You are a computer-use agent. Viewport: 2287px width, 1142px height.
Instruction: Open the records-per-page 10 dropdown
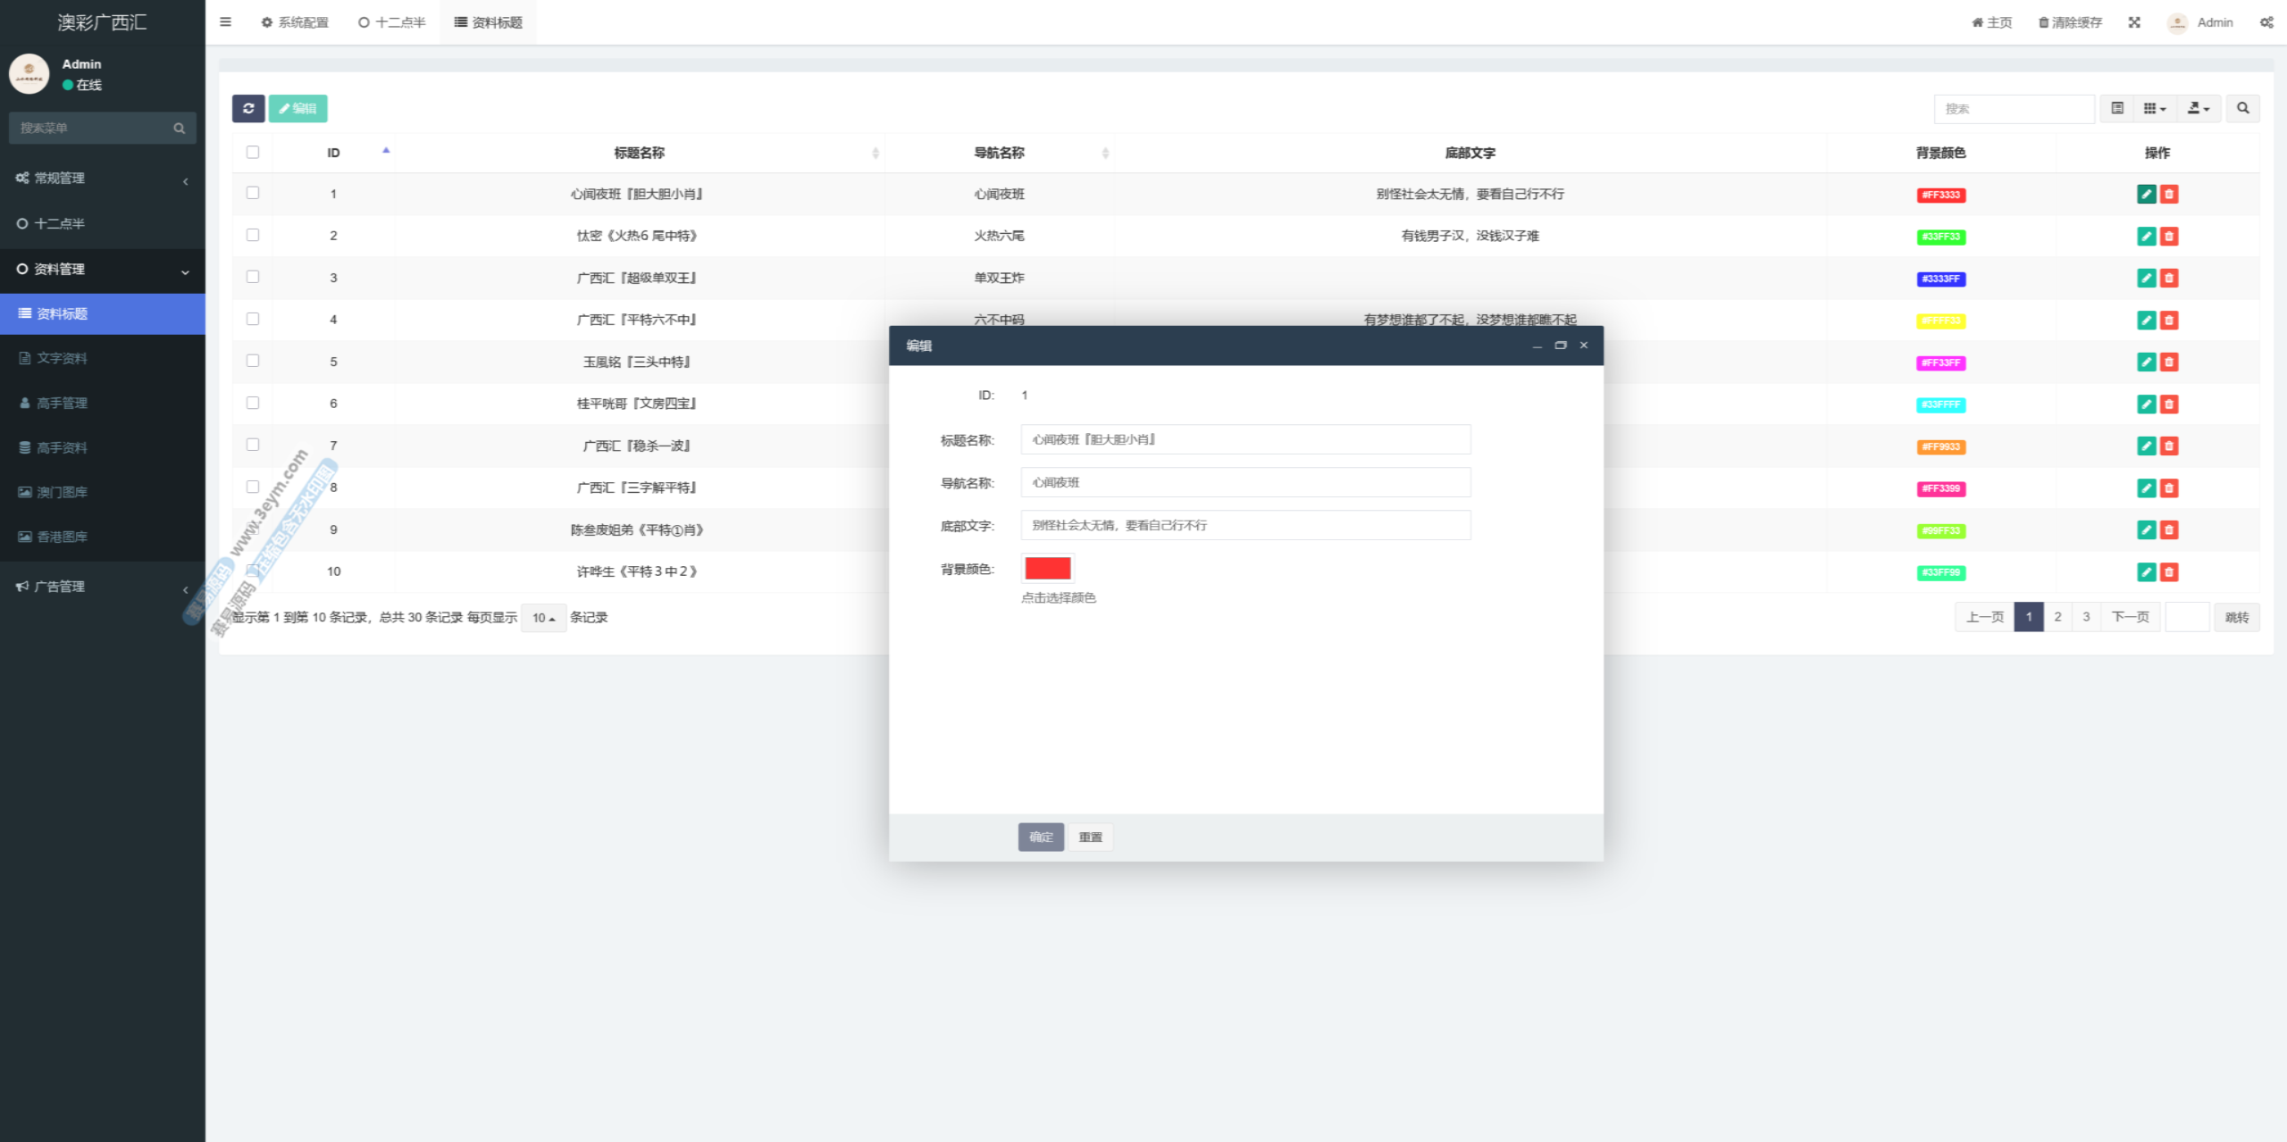tap(543, 618)
